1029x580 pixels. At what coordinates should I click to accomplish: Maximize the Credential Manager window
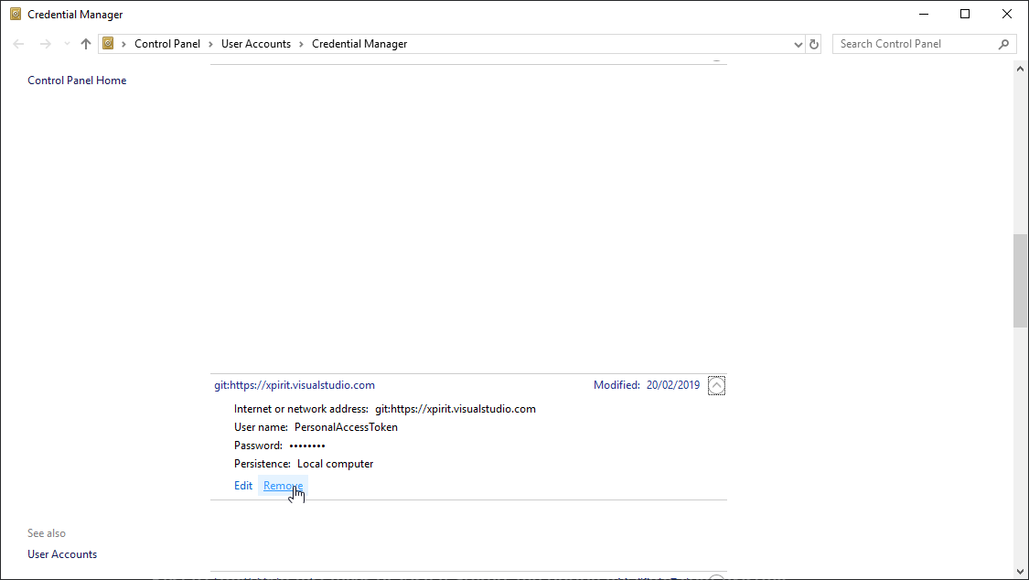coord(965,14)
